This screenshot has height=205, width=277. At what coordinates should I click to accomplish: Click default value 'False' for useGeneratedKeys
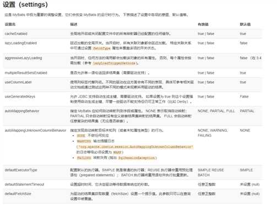click(x=244, y=96)
